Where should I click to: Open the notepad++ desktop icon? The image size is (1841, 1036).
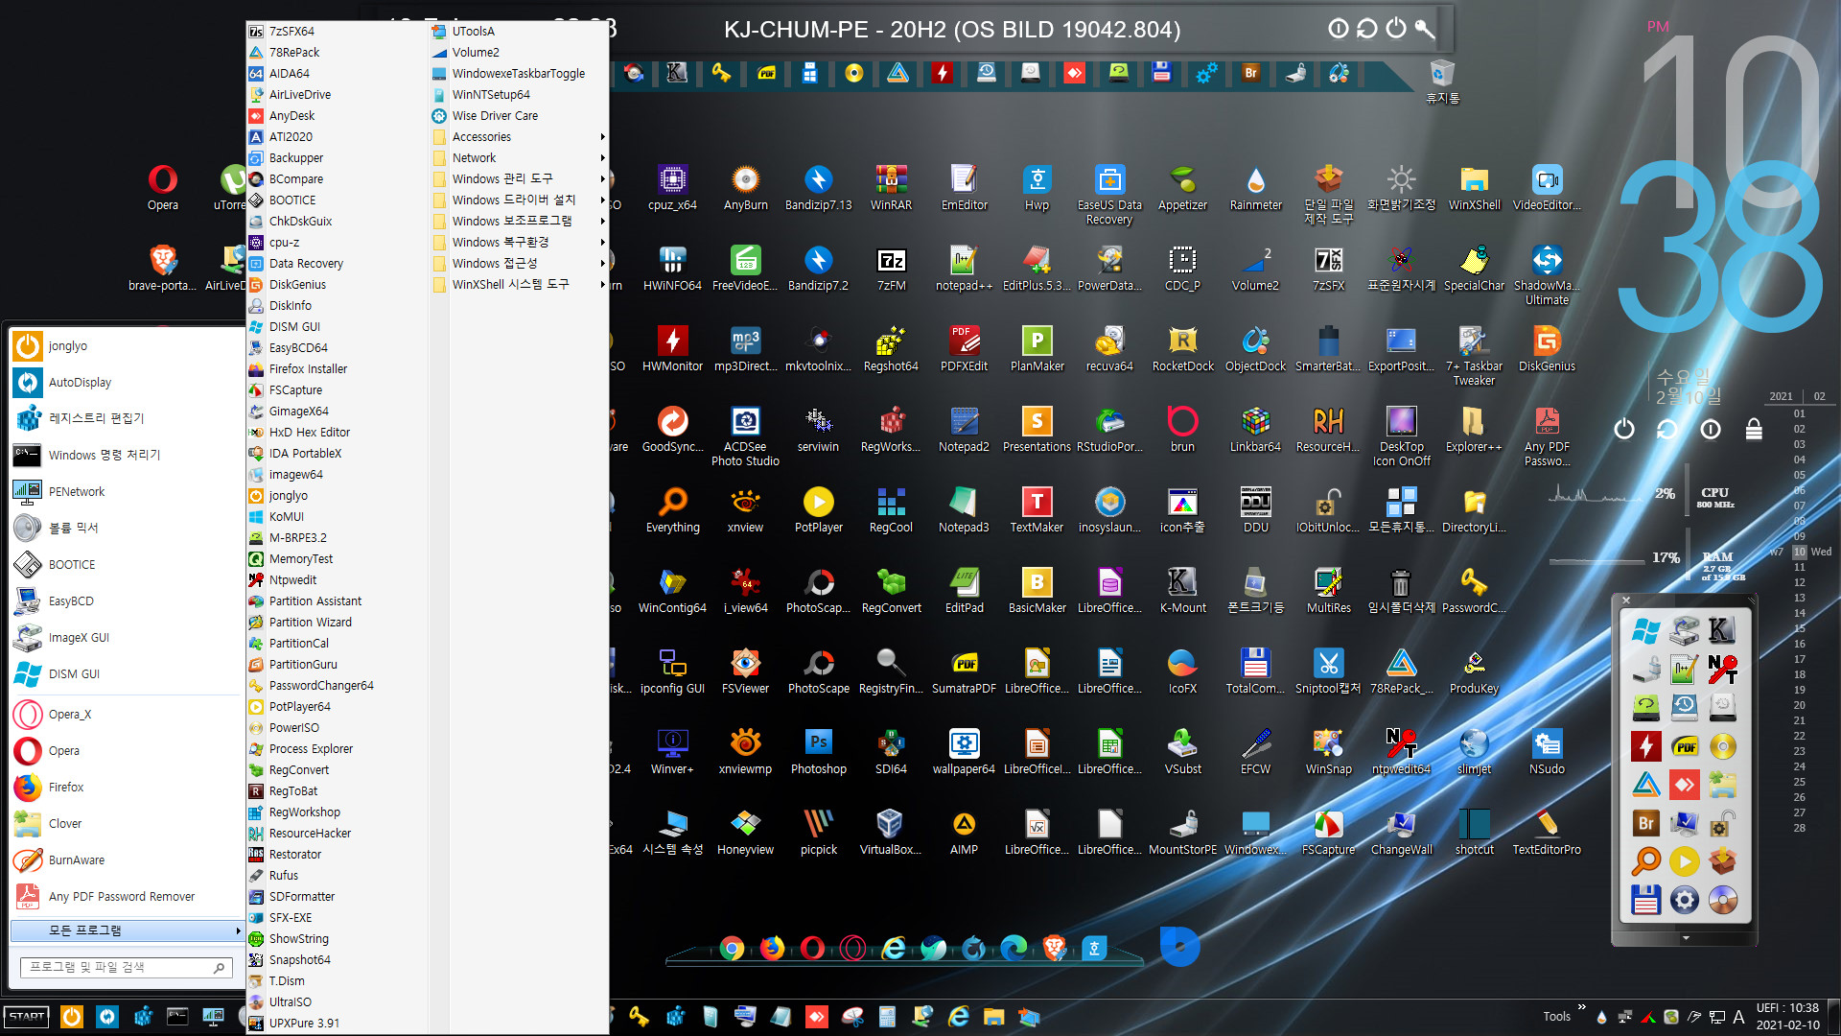pyautogui.click(x=964, y=268)
